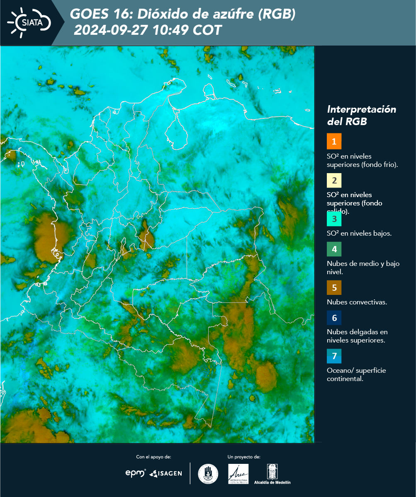Screen dimensions: 416x497
Task: Click the green legend swatch numbered 4
Action: pyautogui.click(x=334, y=249)
